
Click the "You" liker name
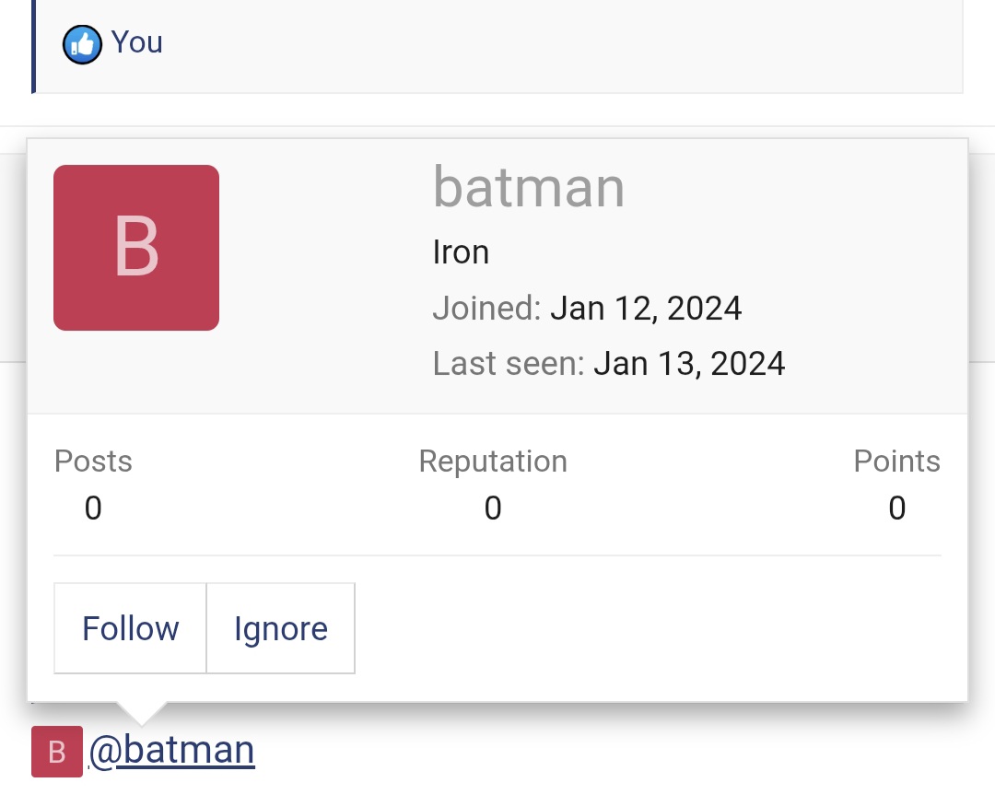pos(137,42)
